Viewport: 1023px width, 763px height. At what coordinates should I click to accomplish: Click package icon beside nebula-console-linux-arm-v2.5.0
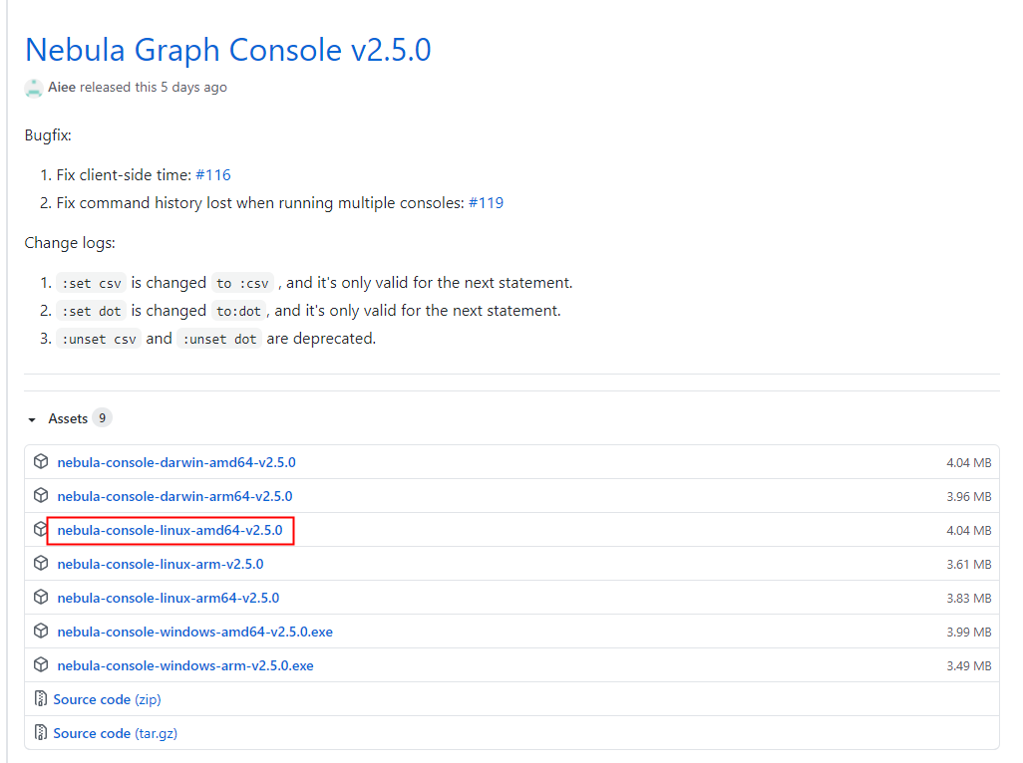tap(41, 564)
